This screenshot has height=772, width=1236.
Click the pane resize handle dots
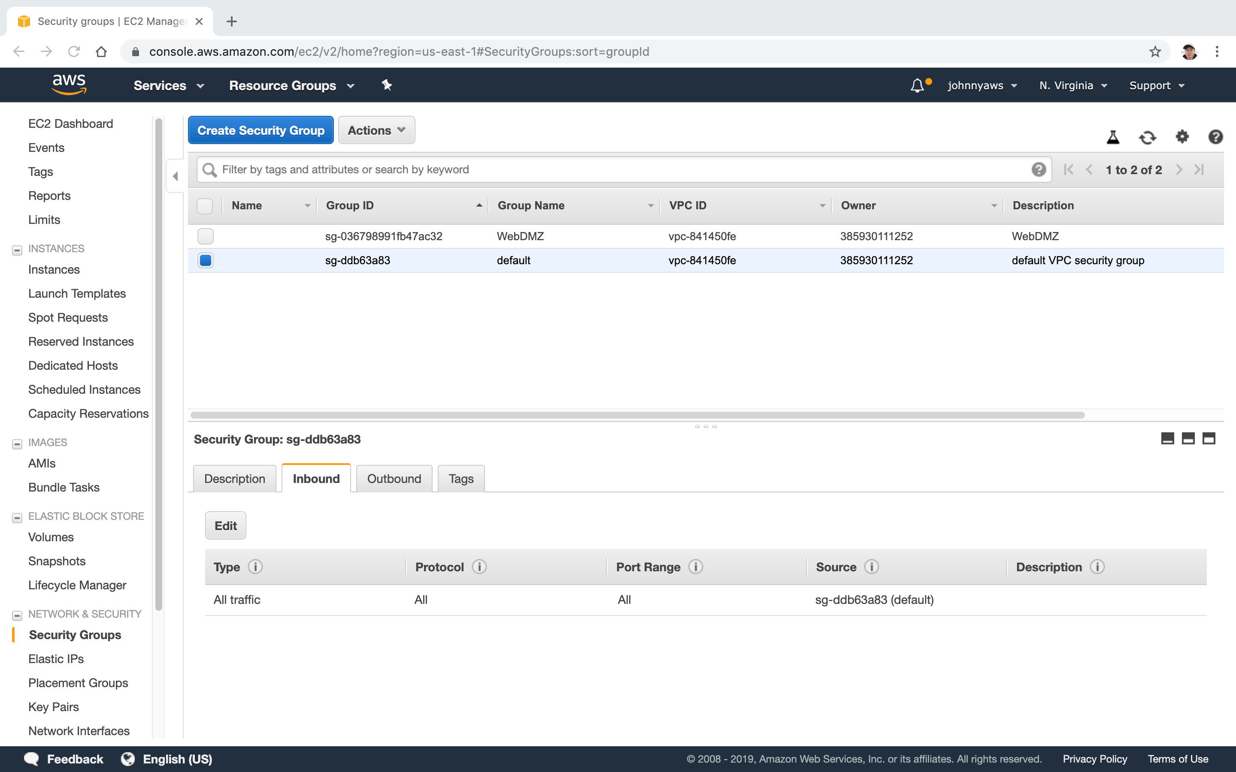(706, 426)
